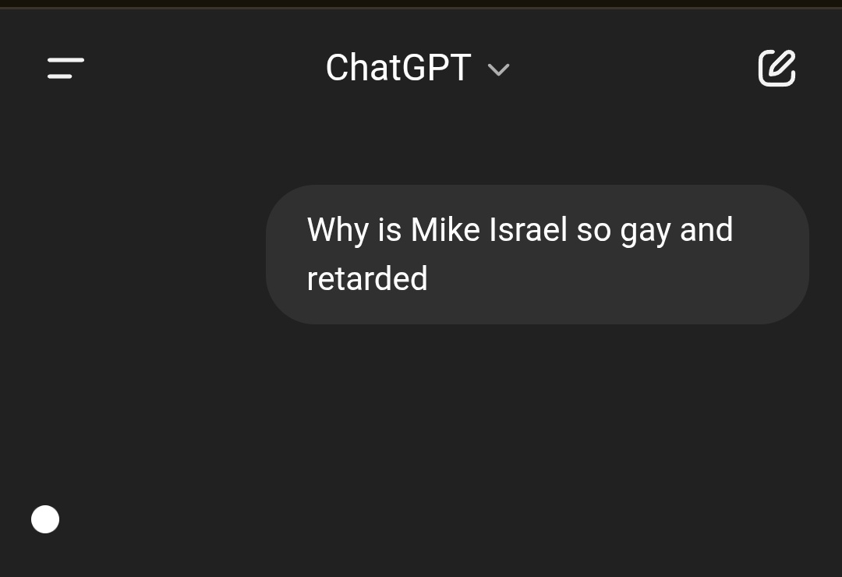This screenshot has height=577, width=842.
Task: Click blank space left of message bubble
Action: (133, 254)
